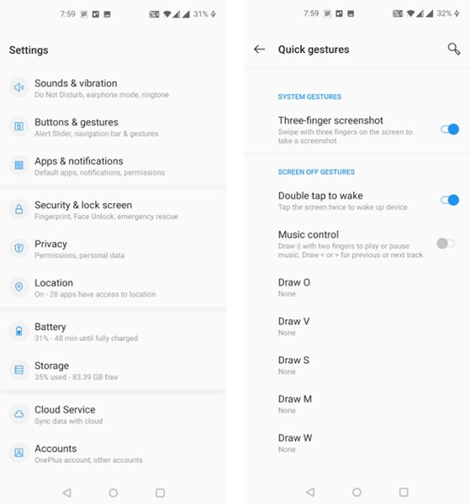This screenshot has width=470, height=504.
Task: Tap the home button on right navigation bar
Action: (356, 491)
